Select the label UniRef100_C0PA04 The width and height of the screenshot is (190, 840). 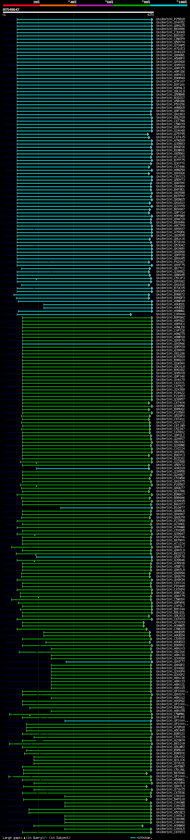click(x=170, y=314)
